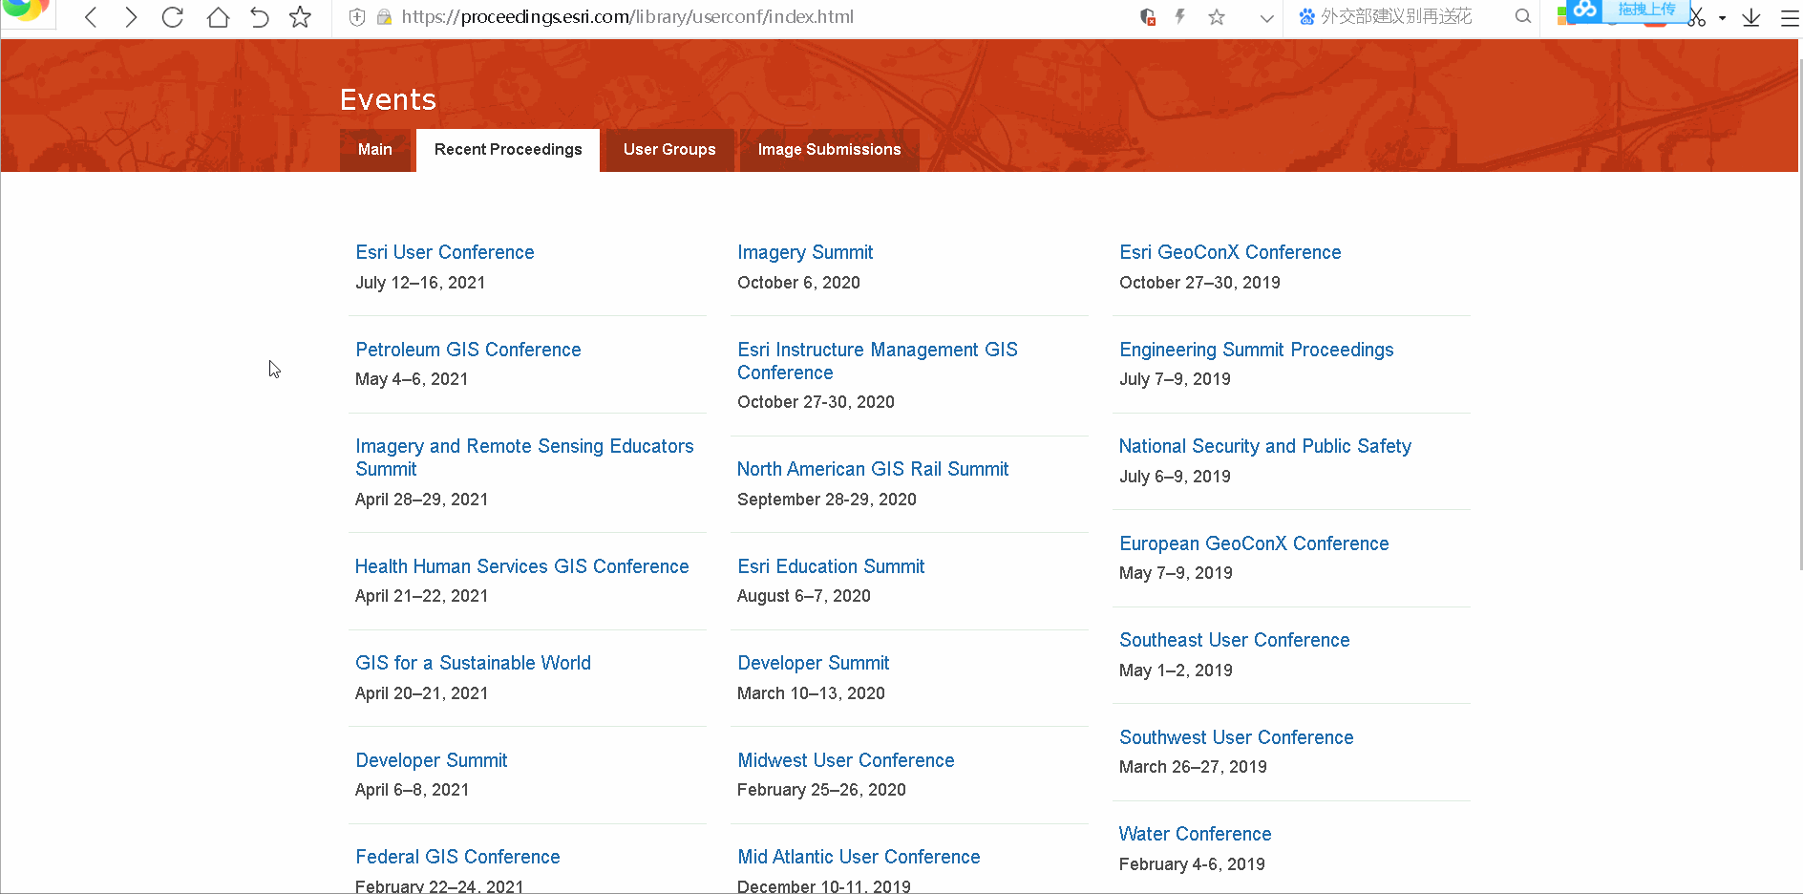This screenshot has width=1803, height=894.
Task: Click the Events page heading
Action: (x=388, y=99)
